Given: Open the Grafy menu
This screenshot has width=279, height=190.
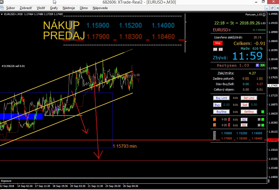Looking at the screenshot, I should tap(54, 8).
